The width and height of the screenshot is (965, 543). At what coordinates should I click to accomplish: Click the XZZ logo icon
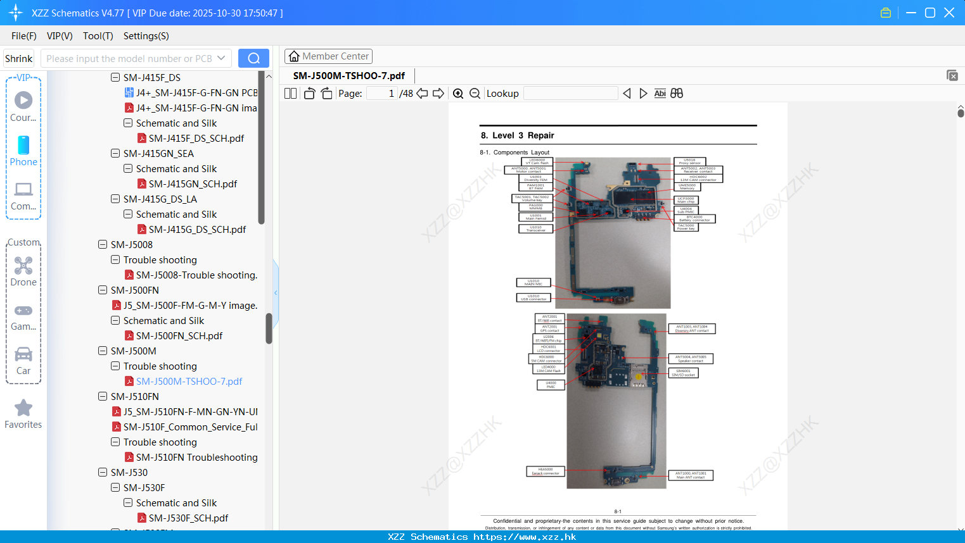point(16,13)
